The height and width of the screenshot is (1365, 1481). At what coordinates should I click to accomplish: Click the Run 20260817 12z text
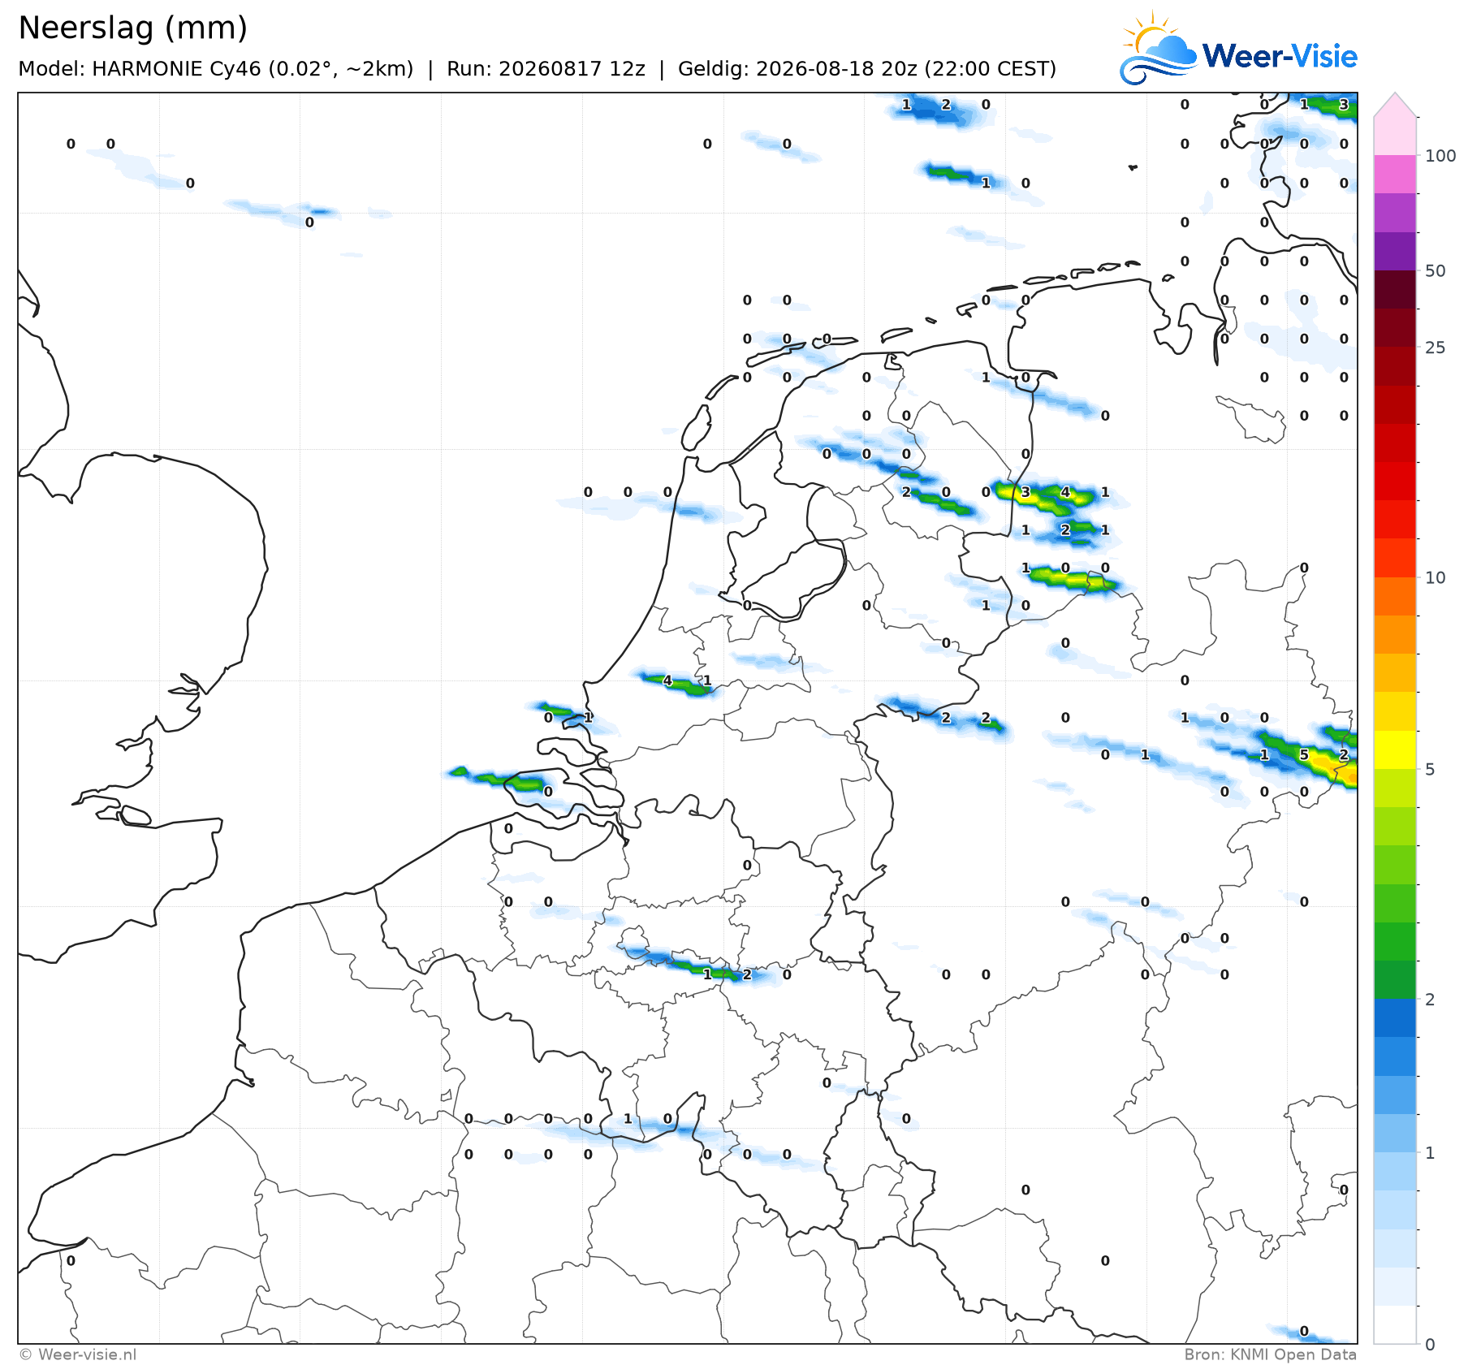point(546,69)
